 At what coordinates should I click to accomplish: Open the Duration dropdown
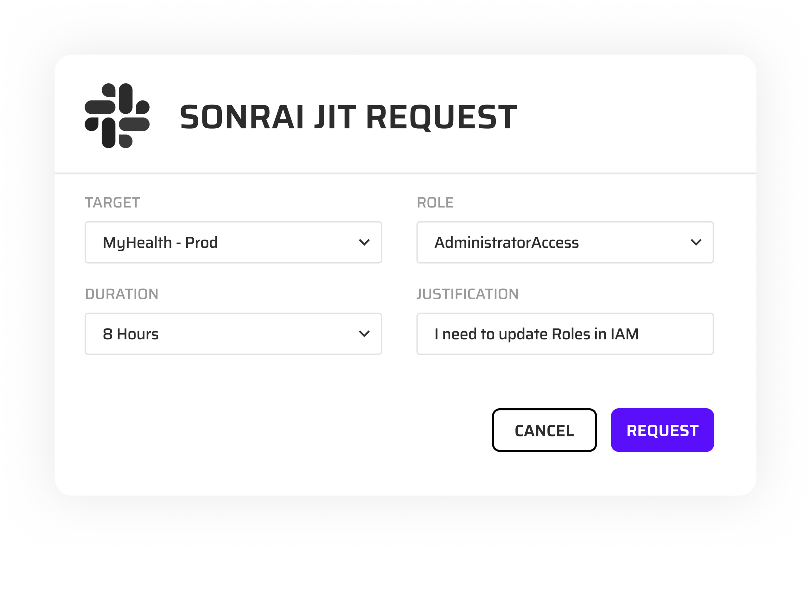(233, 334)
